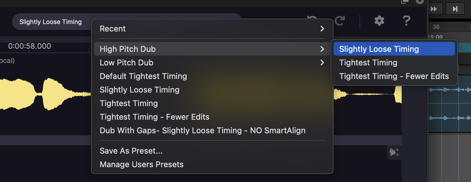Choose Slightly Loose Timing in the submenu
Image resolution: width=471 pixels, height=182 pixels.
coord(394,49)
